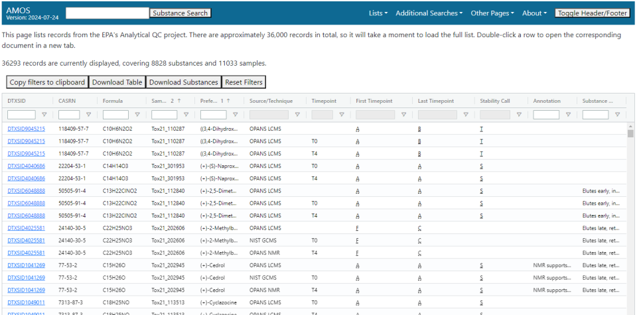Click the DTXSID column filter funnel icon
The width and height of the screenshot is (637, 315).
click(x=44, y=115)
